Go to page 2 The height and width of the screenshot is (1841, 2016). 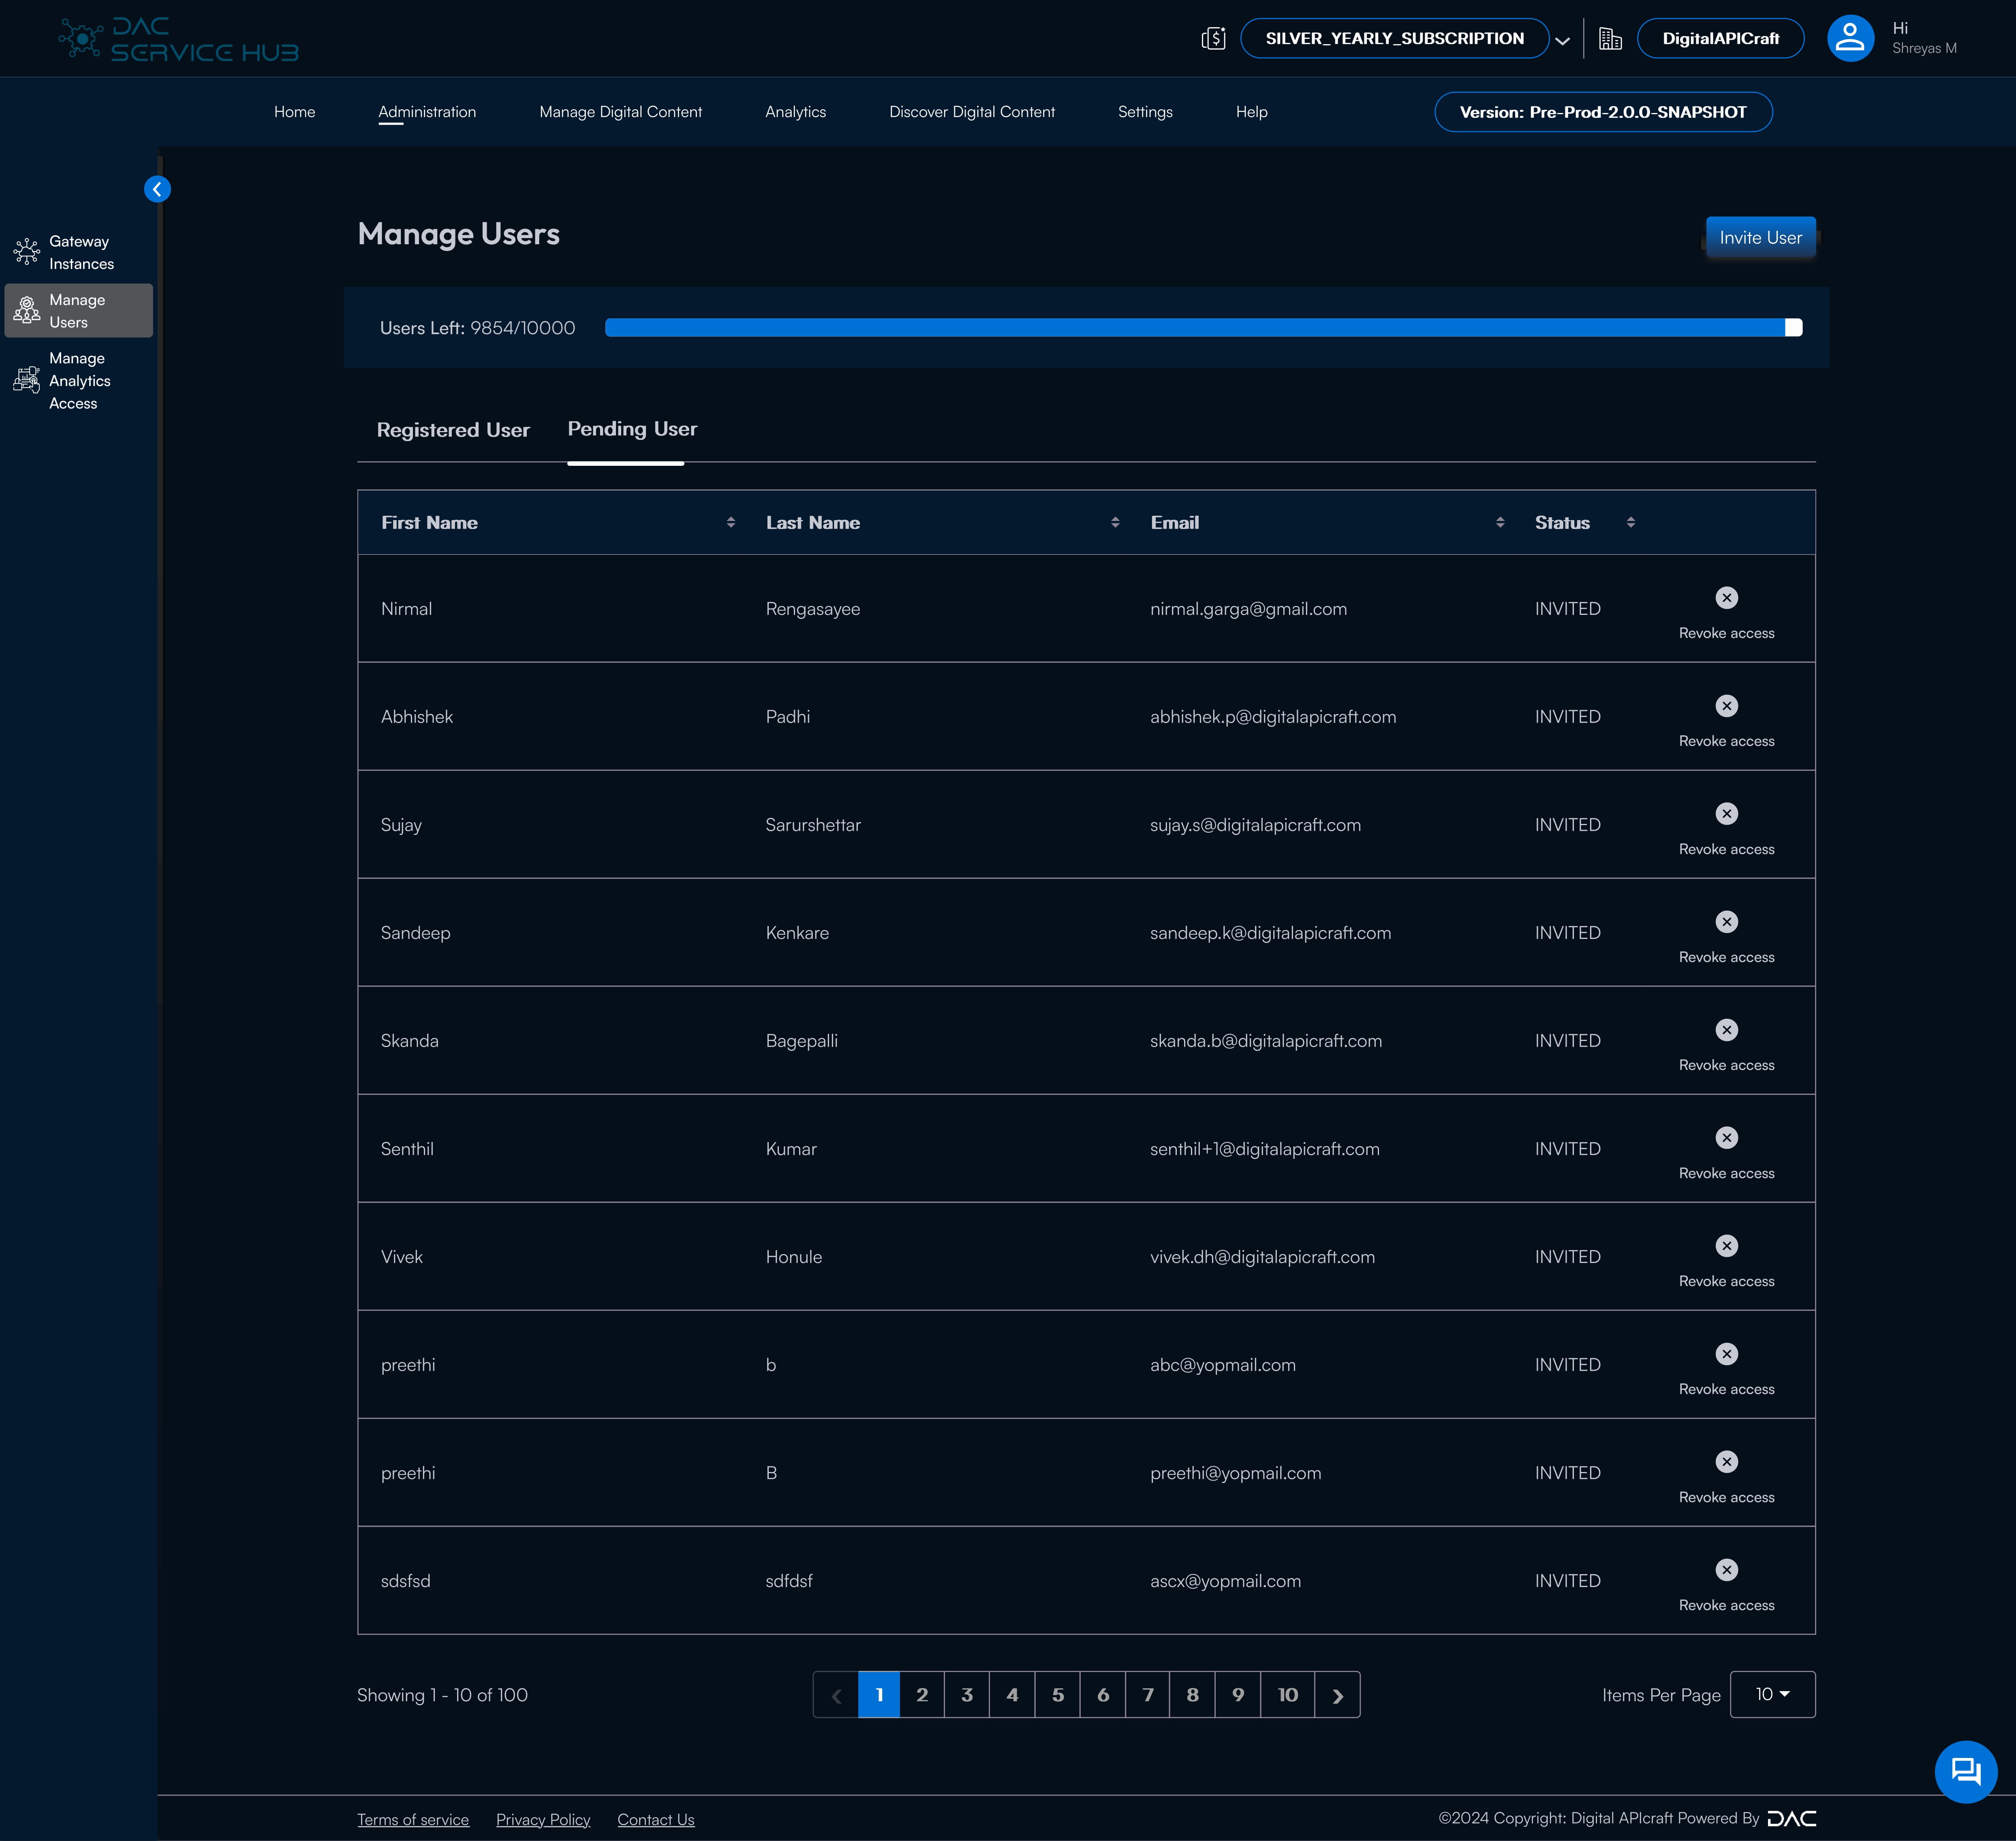click(x=922, y=1695)
